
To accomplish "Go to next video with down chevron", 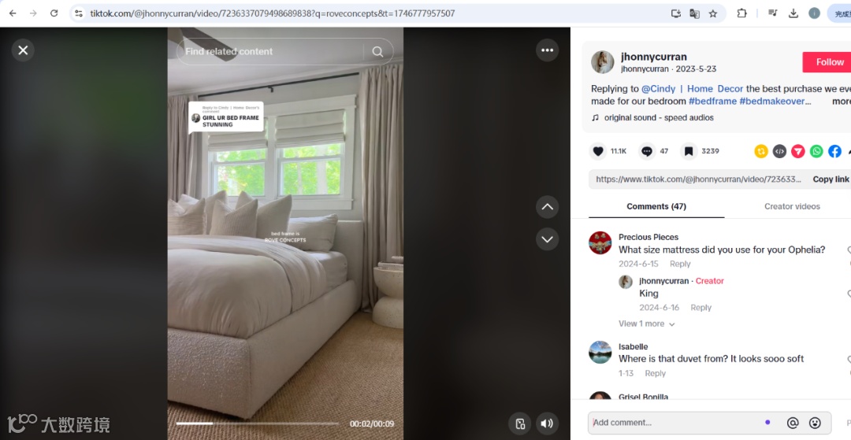I will tap(547, 239).
